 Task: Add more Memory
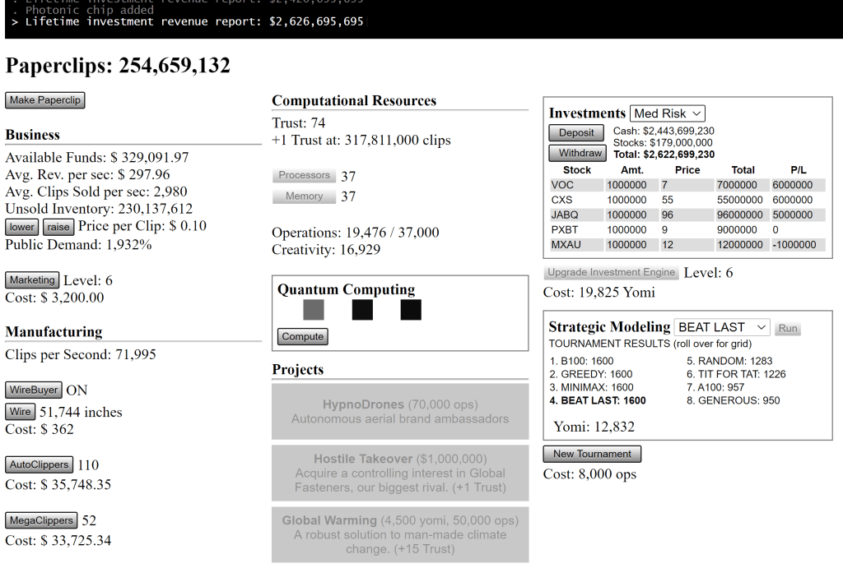[x=304, y=196]
